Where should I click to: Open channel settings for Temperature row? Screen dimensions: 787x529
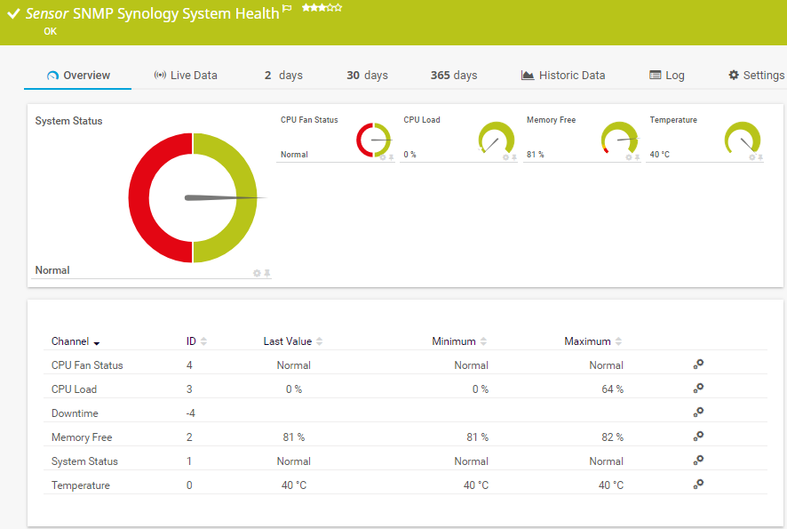[698, 484]
